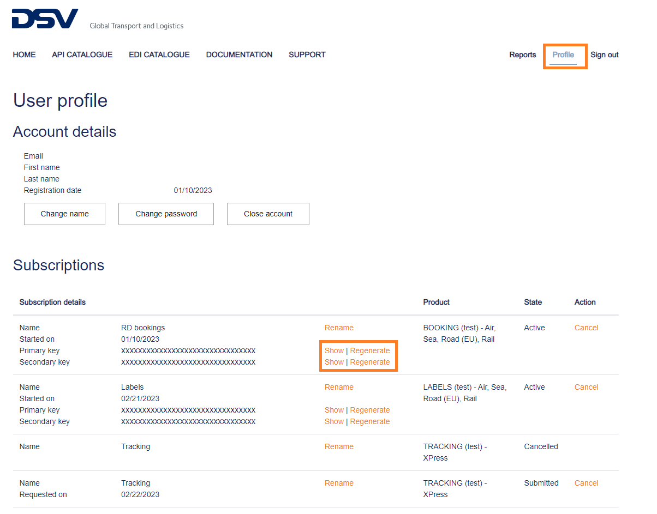Cancel the submitted Tracking subscription

click(586, 483)
